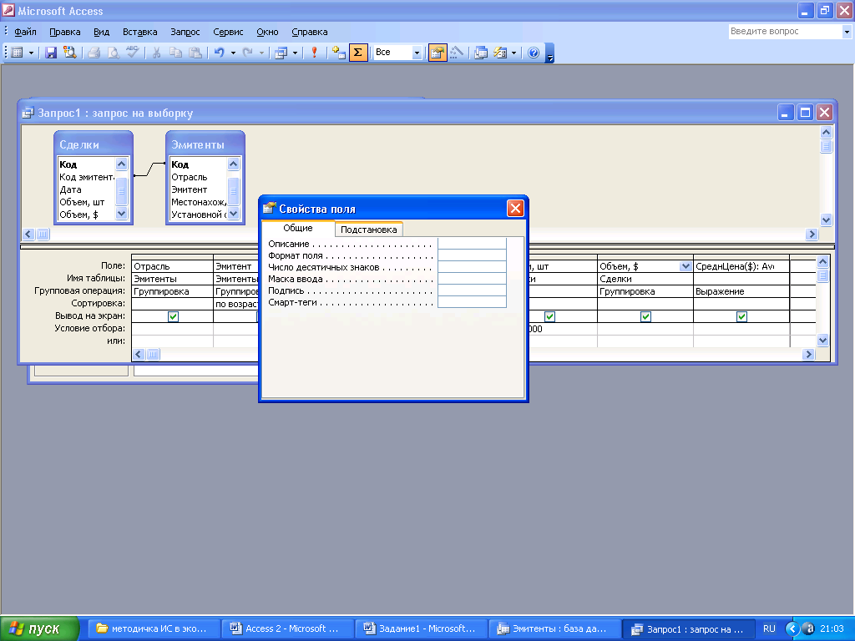The height and width of the screenshot is (641, 855).
Task: Select the Дата field in Сделки table
Action: tap(70, 189)
